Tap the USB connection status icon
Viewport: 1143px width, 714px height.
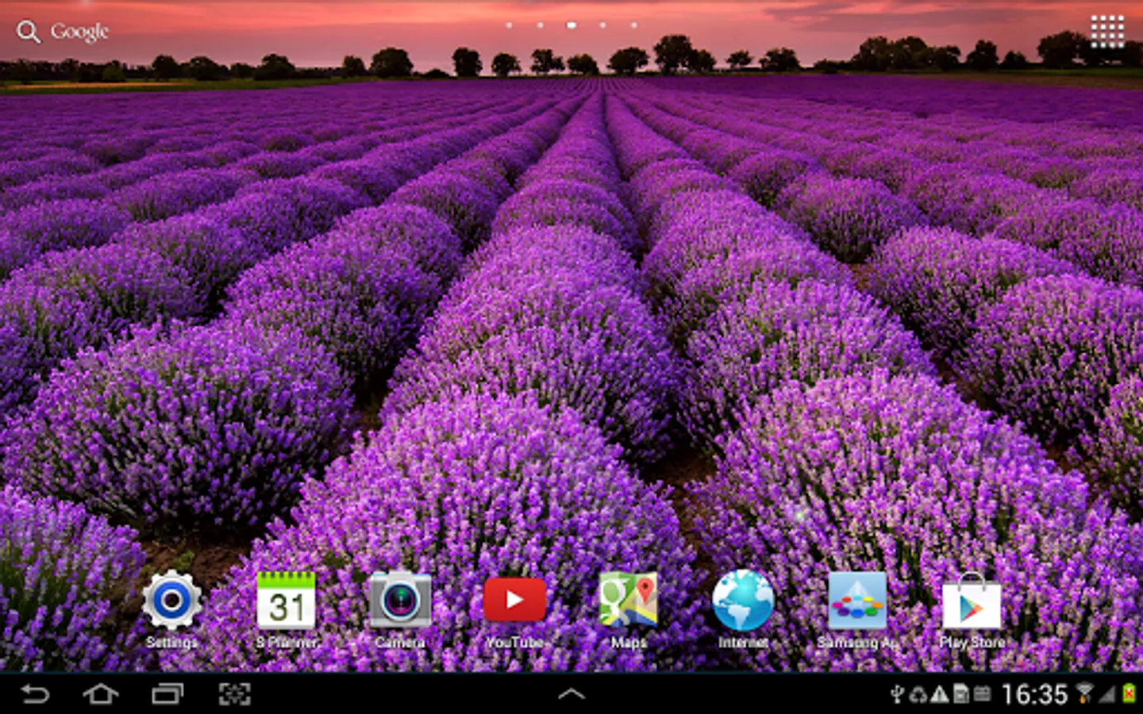[x=897, y=695]
